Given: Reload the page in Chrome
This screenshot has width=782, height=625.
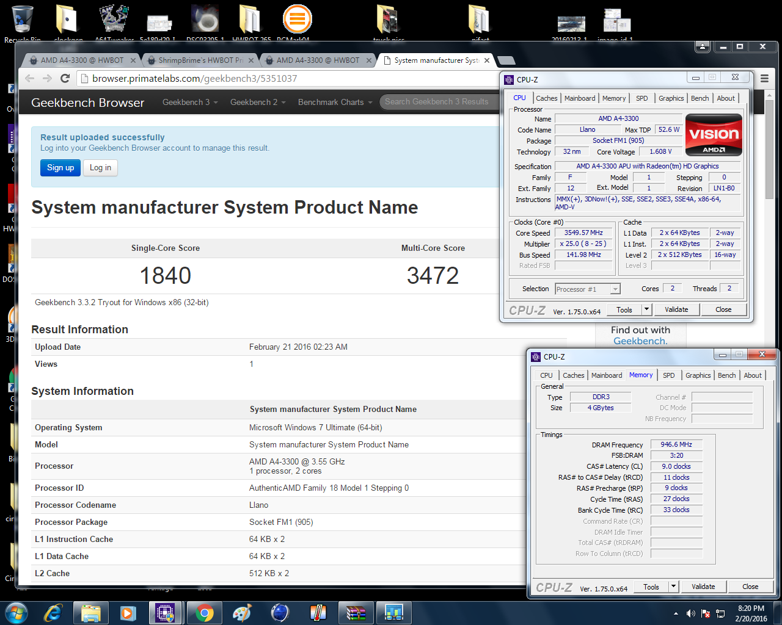Looking at the screenshot, I should [x=65, y=78].
